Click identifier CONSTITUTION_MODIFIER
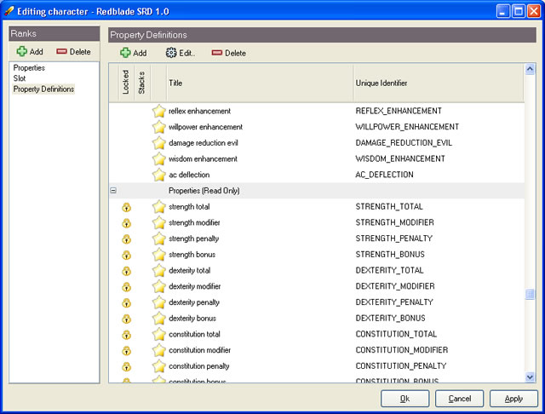 pyautogui.click(x=401, y=350)
